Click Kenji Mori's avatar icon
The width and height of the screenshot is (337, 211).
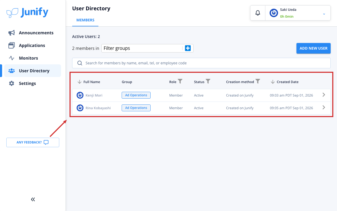(x=80, y=95)
